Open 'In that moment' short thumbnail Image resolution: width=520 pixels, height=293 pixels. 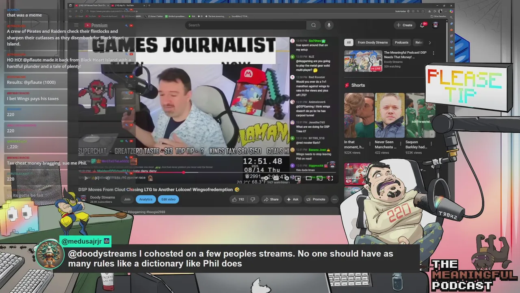(x=359, y=116)
